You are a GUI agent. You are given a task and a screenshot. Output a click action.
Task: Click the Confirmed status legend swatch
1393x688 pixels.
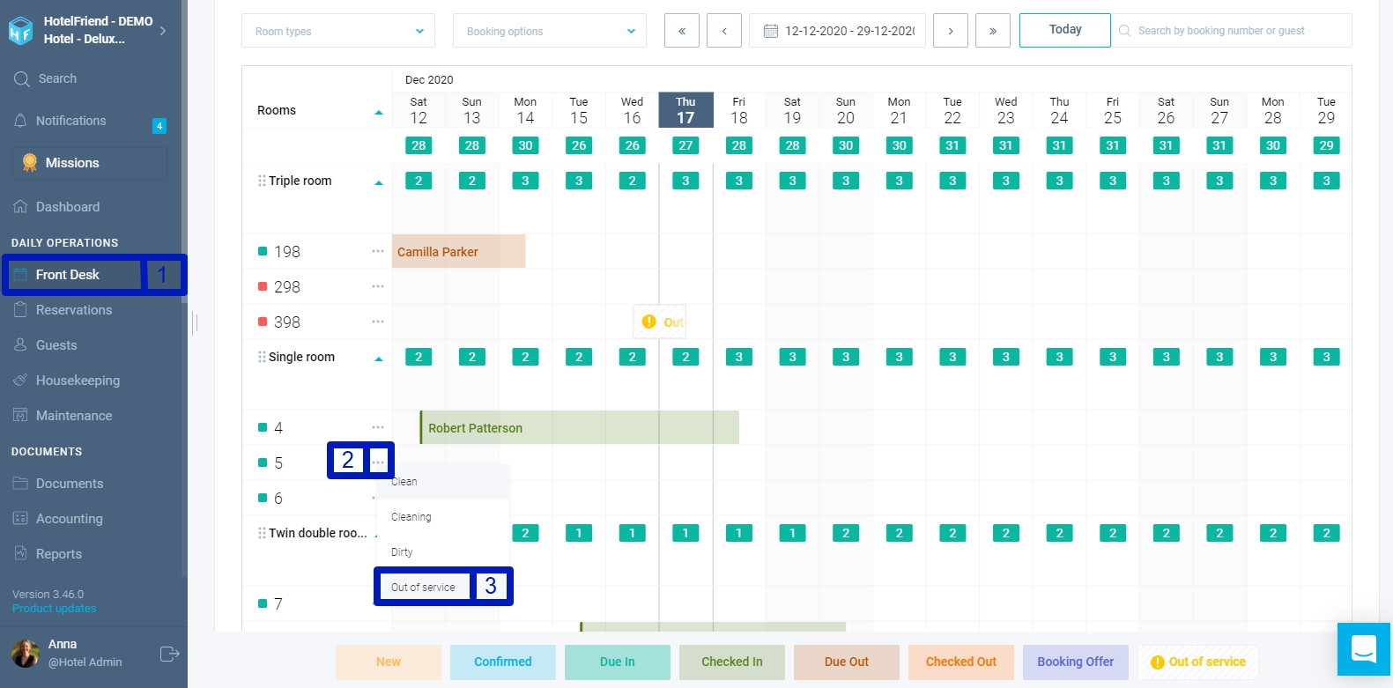pyautogui.click(x=502, y=662)
